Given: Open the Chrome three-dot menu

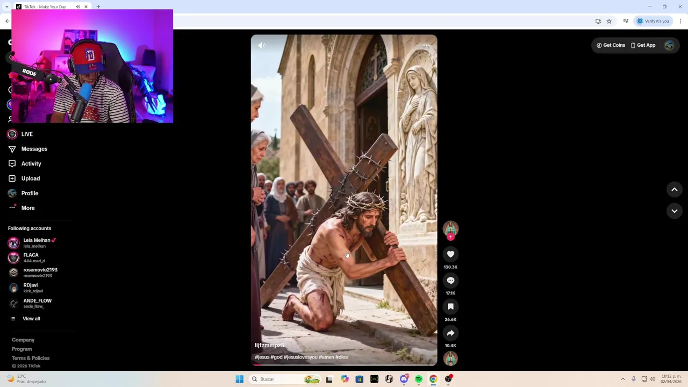Looking at the screenshot, I should pos(680,21).
